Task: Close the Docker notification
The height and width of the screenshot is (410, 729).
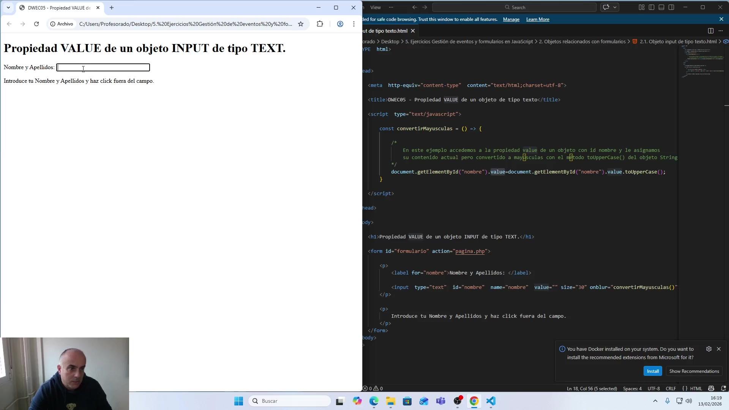Action: pos(719,349)
